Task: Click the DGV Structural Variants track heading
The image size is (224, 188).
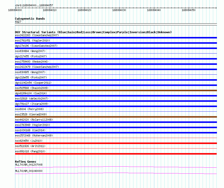Action: coord(93,32)
